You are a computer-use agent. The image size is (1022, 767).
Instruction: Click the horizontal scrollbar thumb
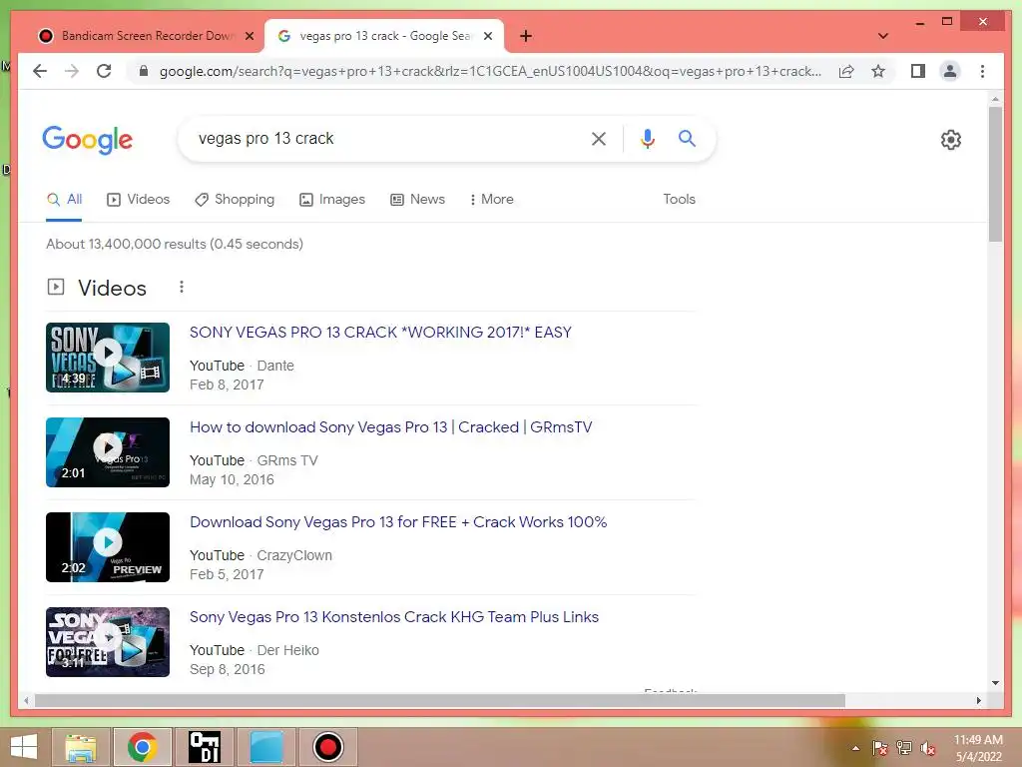440,700
